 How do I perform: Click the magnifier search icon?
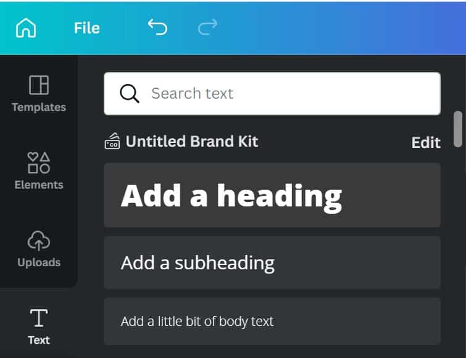point(129,94)
